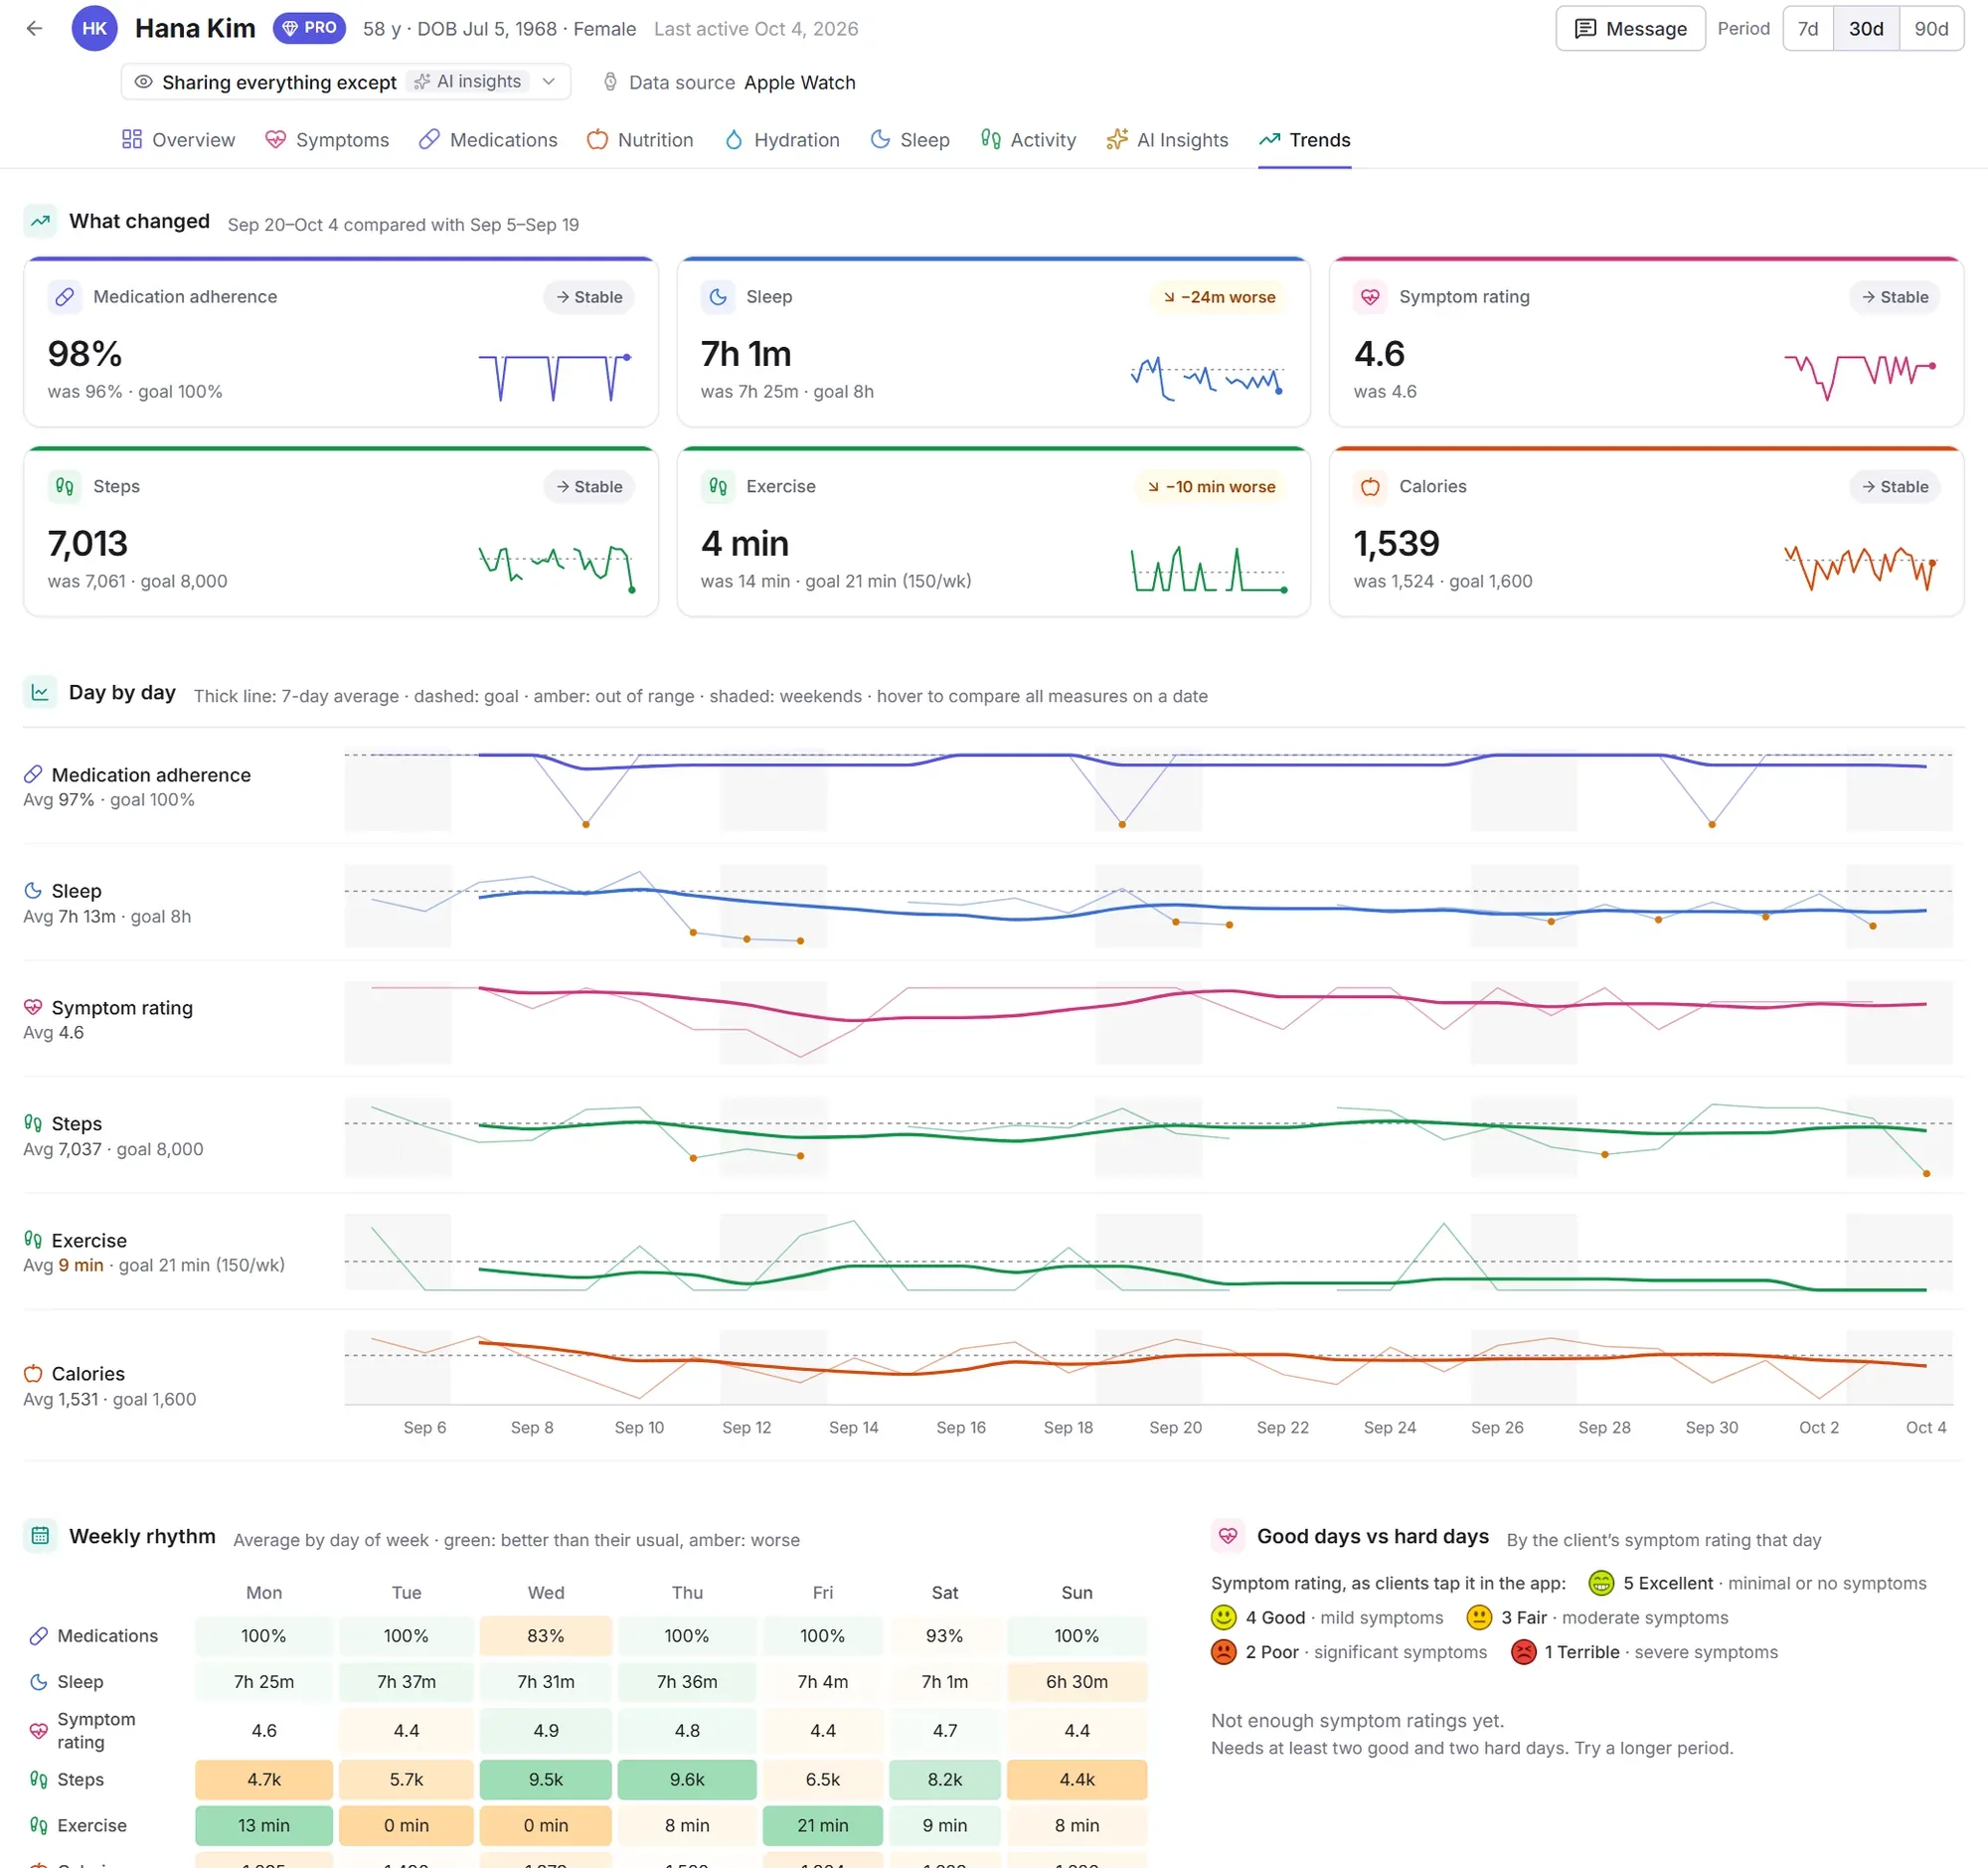Click the -24m worse badge on Sleep card
The width and height of the screenshot is (1988, 1868).
(1218, 297)
